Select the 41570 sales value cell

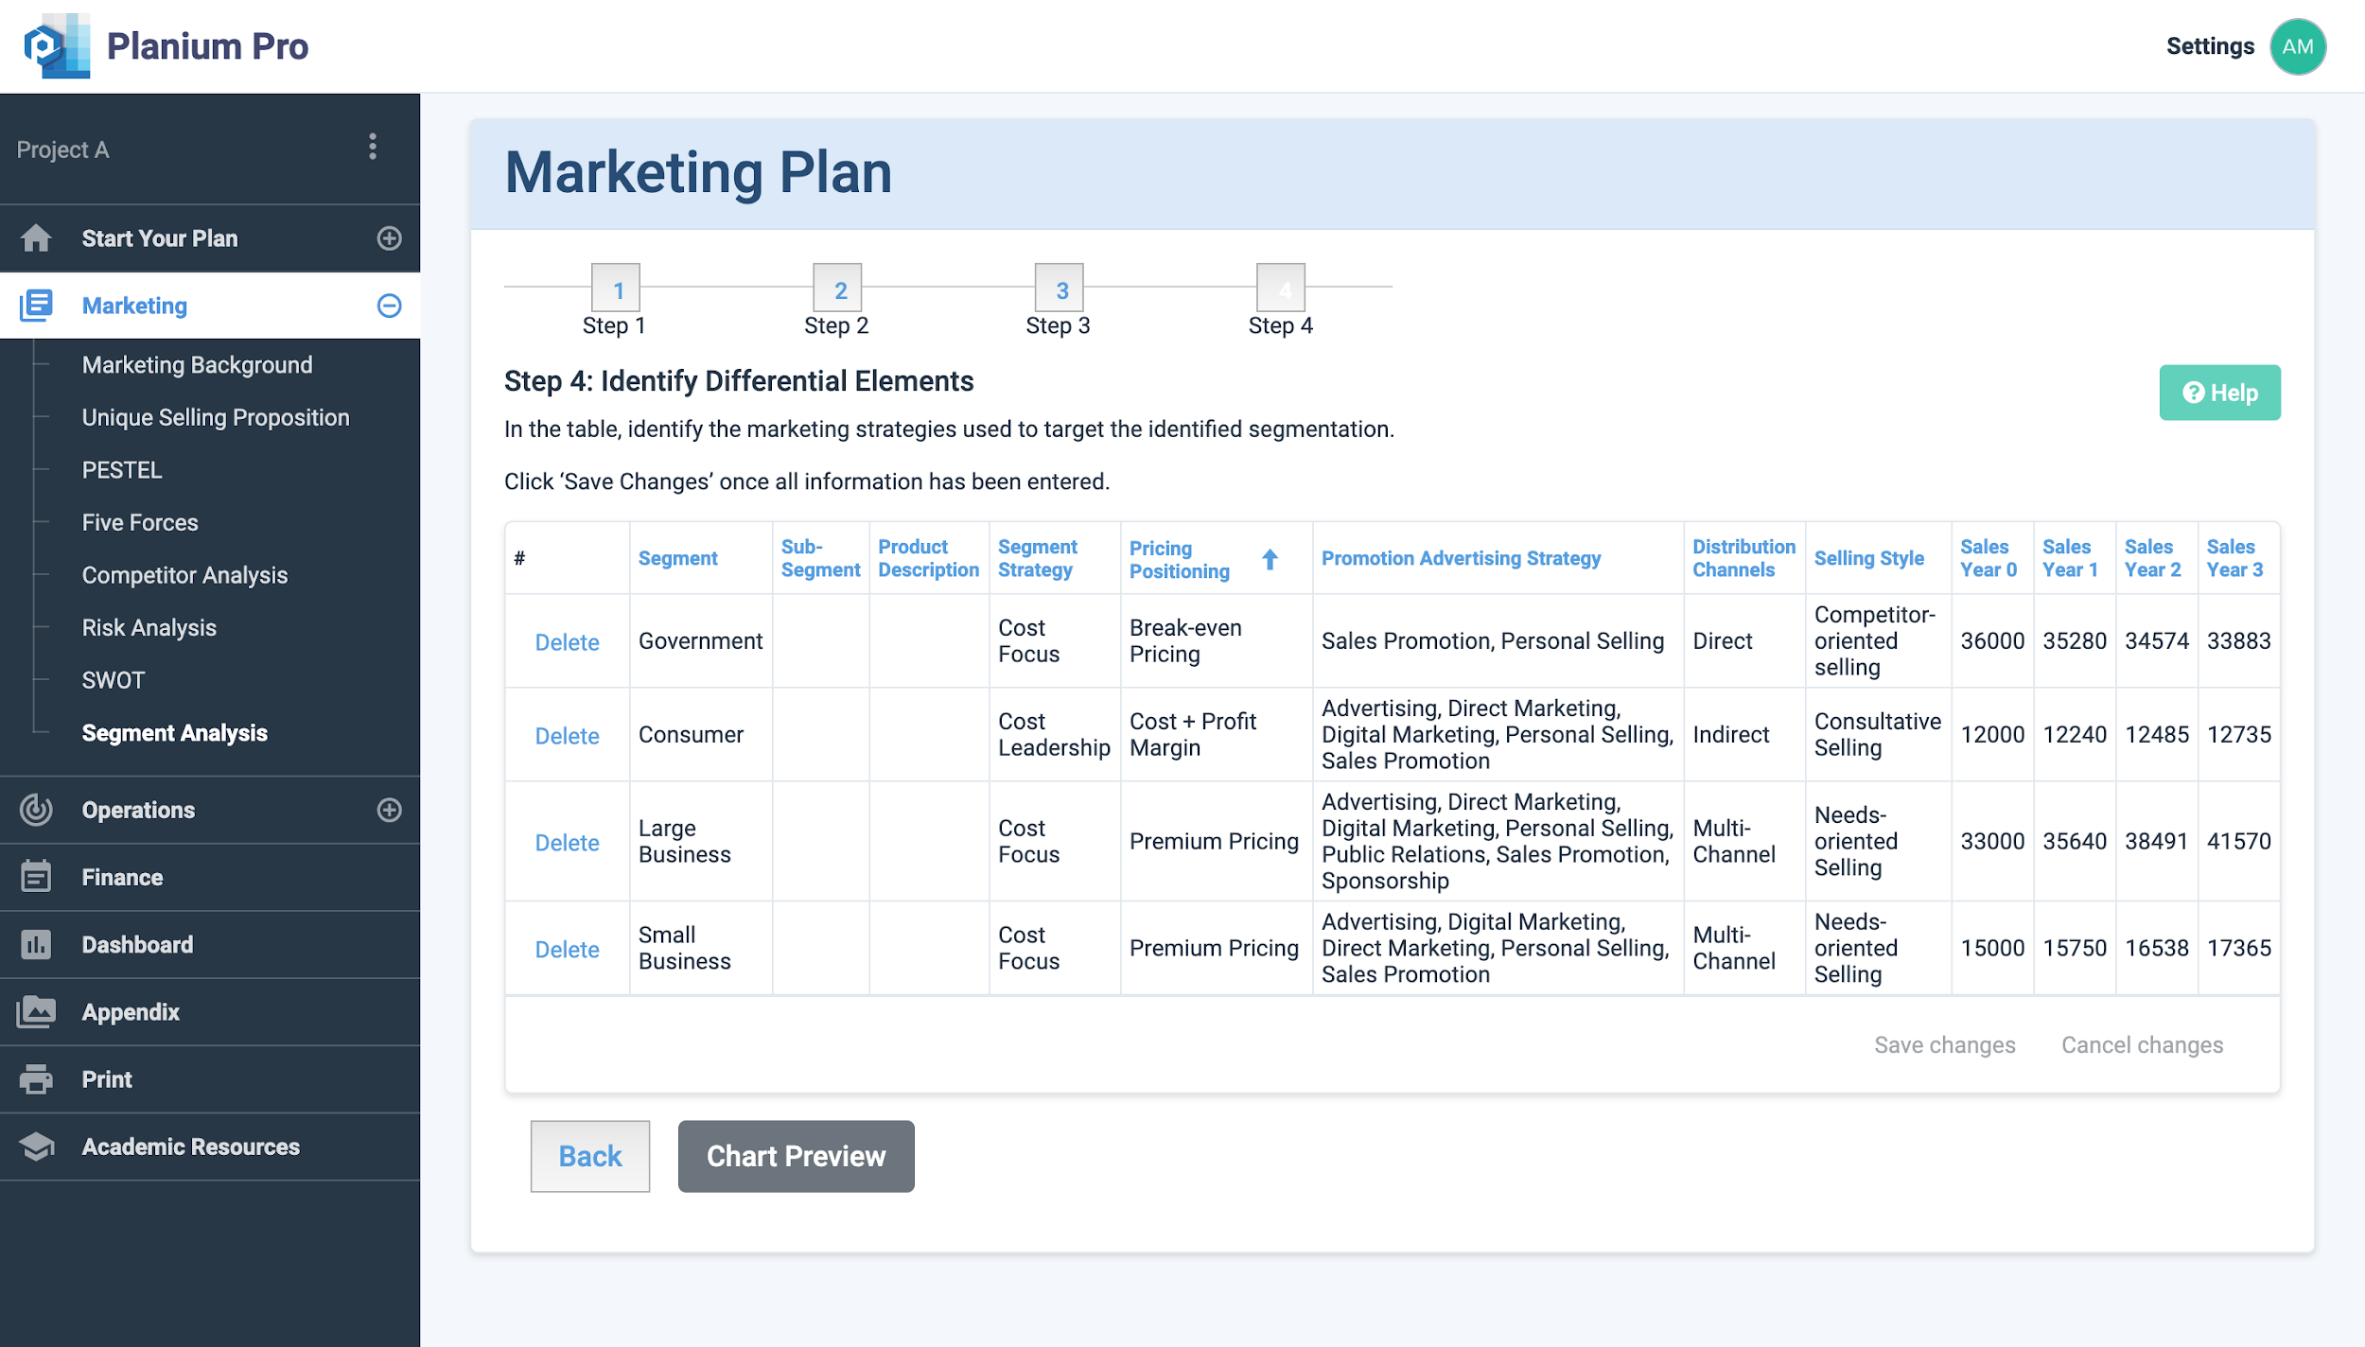coord(2238,841)
